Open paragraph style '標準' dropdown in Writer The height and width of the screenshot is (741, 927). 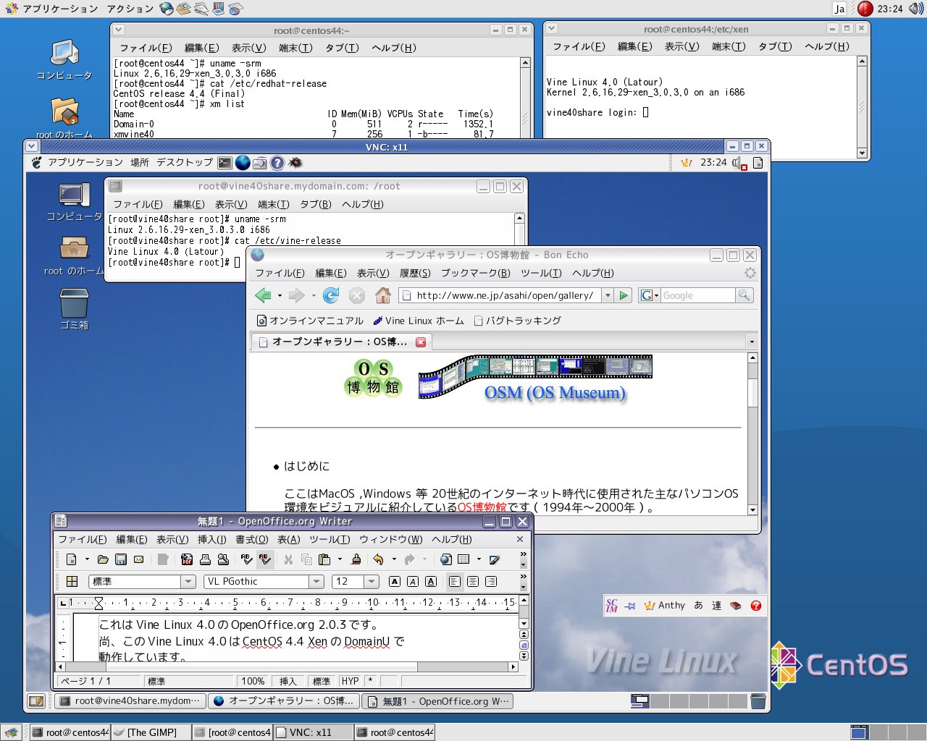[x=188, y=581]
